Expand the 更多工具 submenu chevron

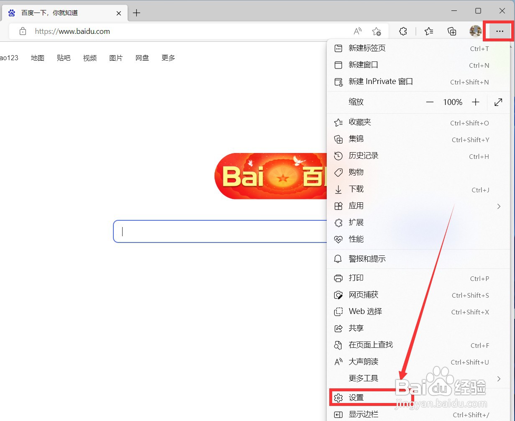[498, 378]
